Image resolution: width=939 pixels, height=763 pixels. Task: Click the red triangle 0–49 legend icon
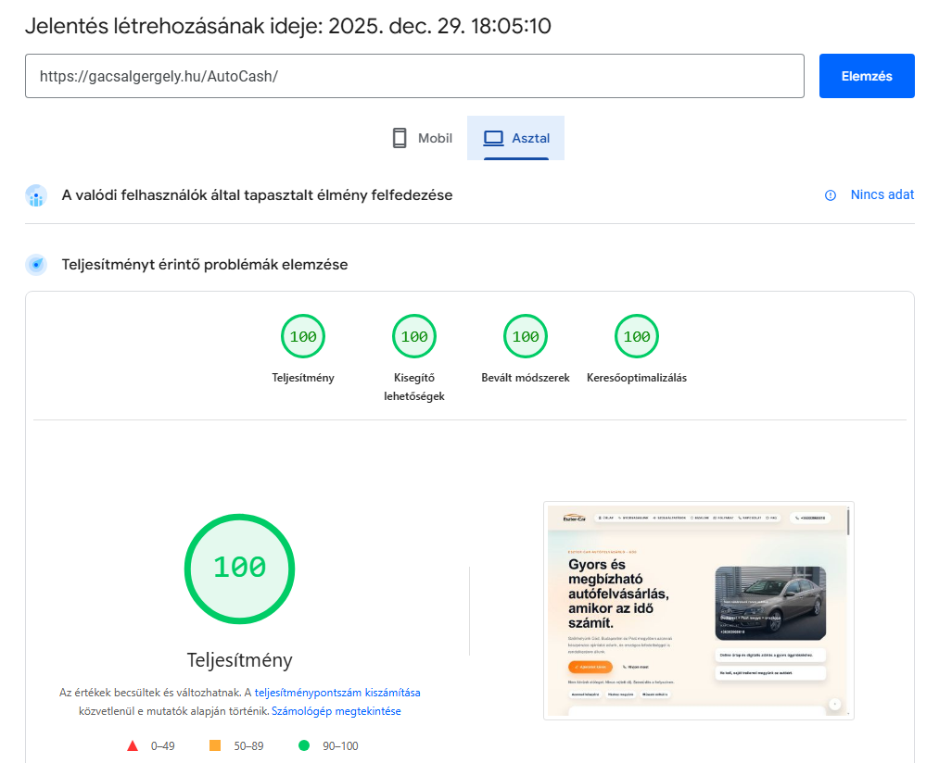click(133, 745)
